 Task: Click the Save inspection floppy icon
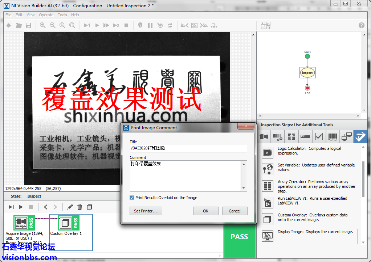(x=28, y=25)
